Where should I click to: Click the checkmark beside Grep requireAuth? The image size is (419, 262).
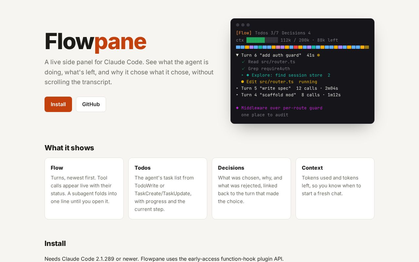coord(243,68)
